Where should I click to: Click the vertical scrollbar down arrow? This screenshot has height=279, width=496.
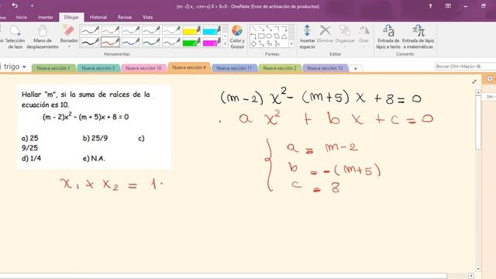(x=478, y=269)
